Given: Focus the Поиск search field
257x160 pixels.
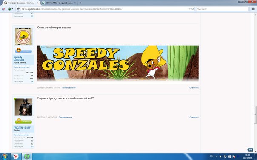Looking at the screenshot, I should pyautogui.click(x=223, y=9).
